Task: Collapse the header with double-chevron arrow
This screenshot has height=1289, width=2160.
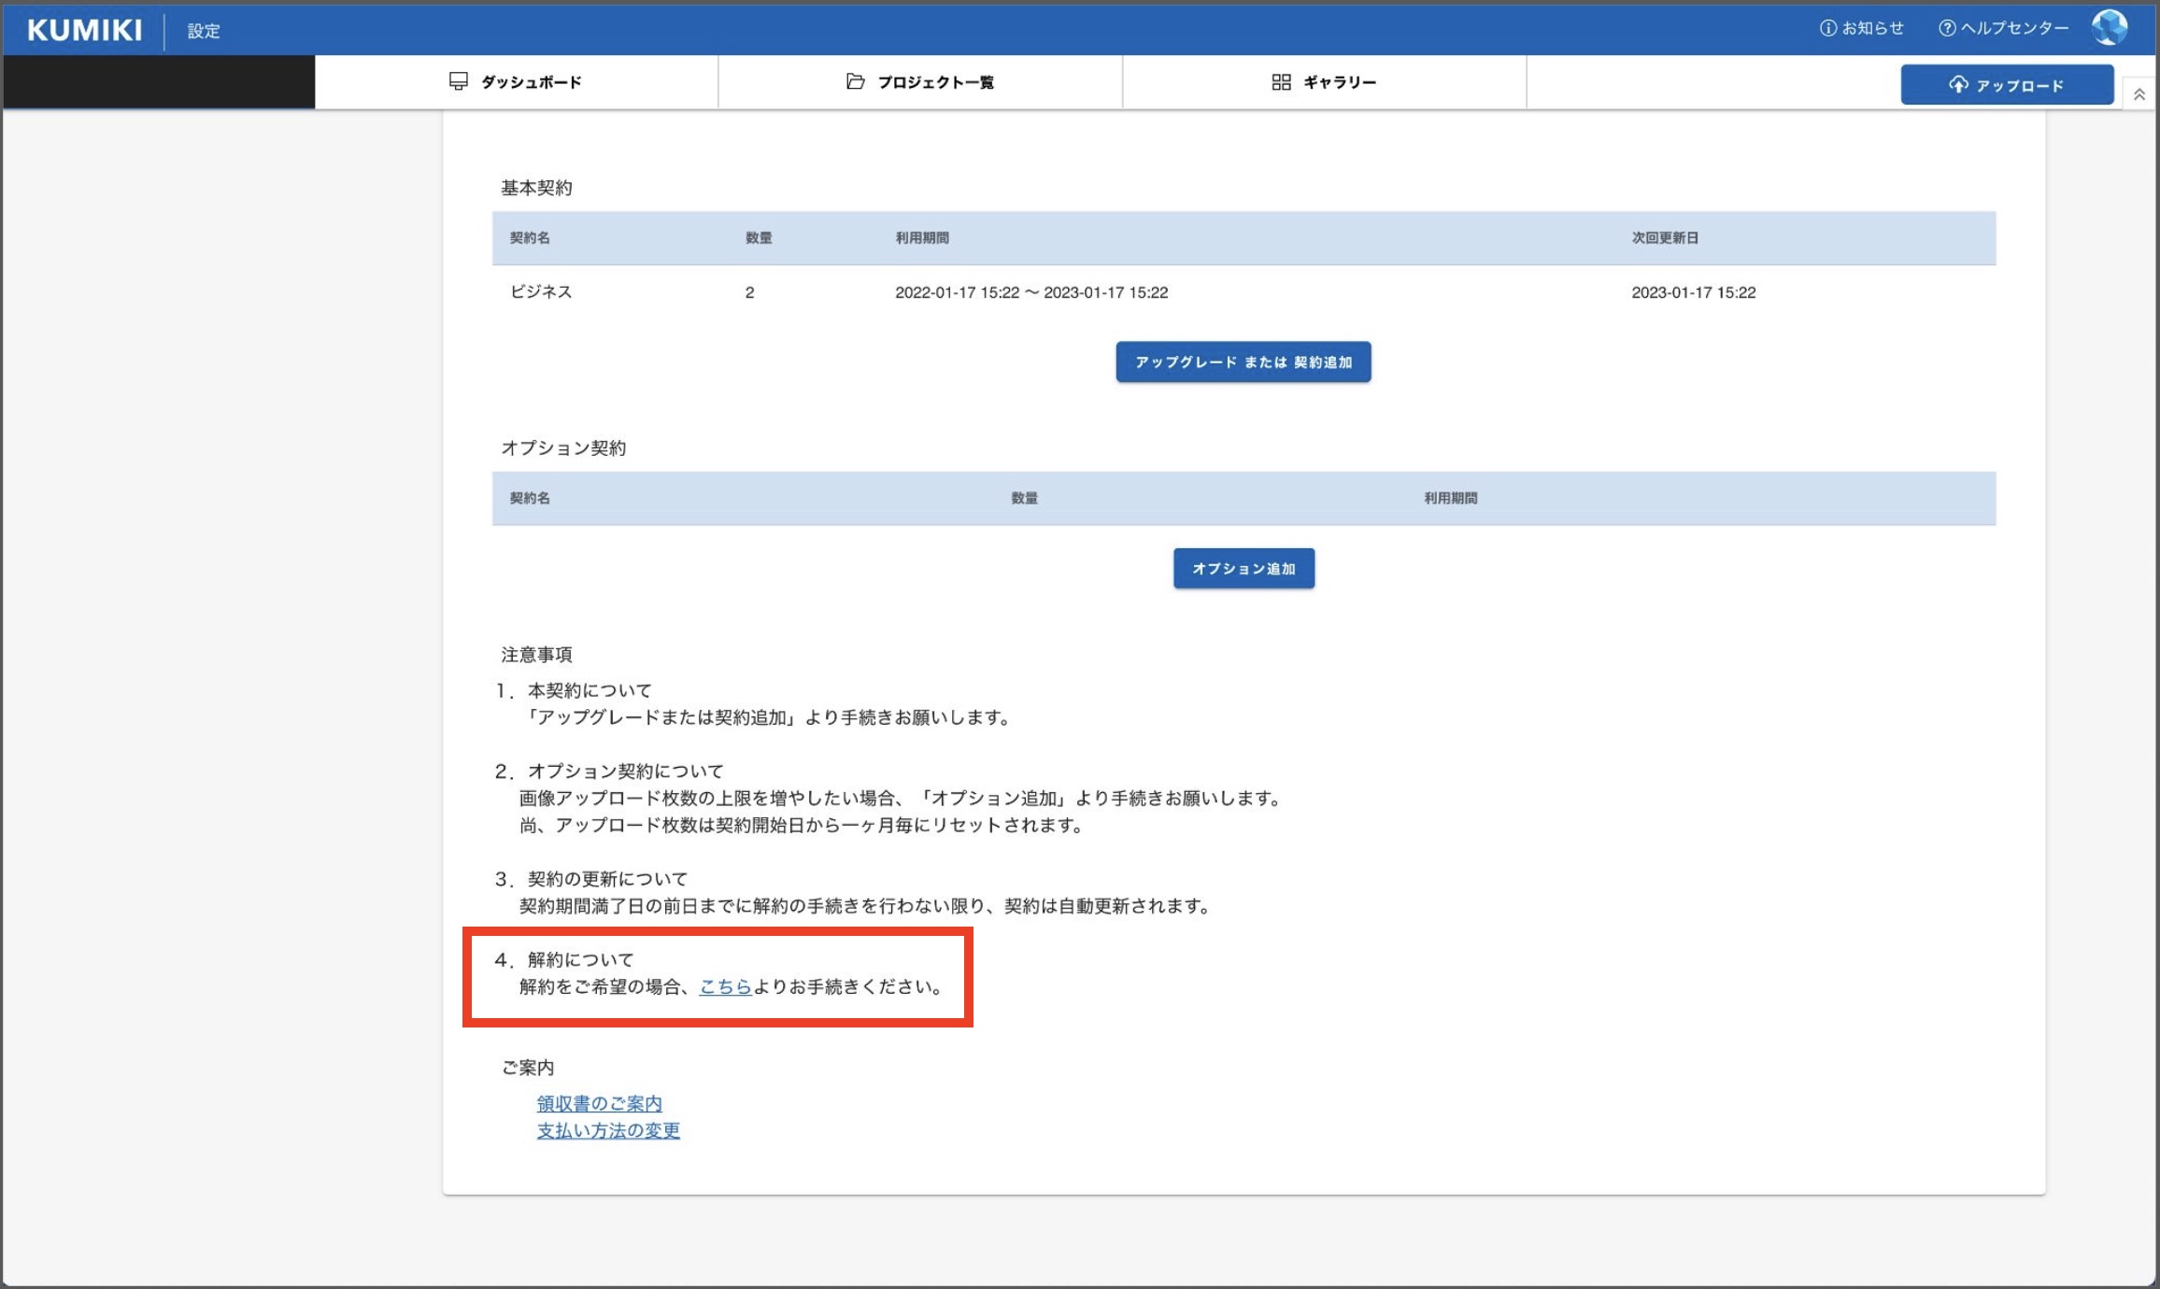Action: pos(2139,94)
